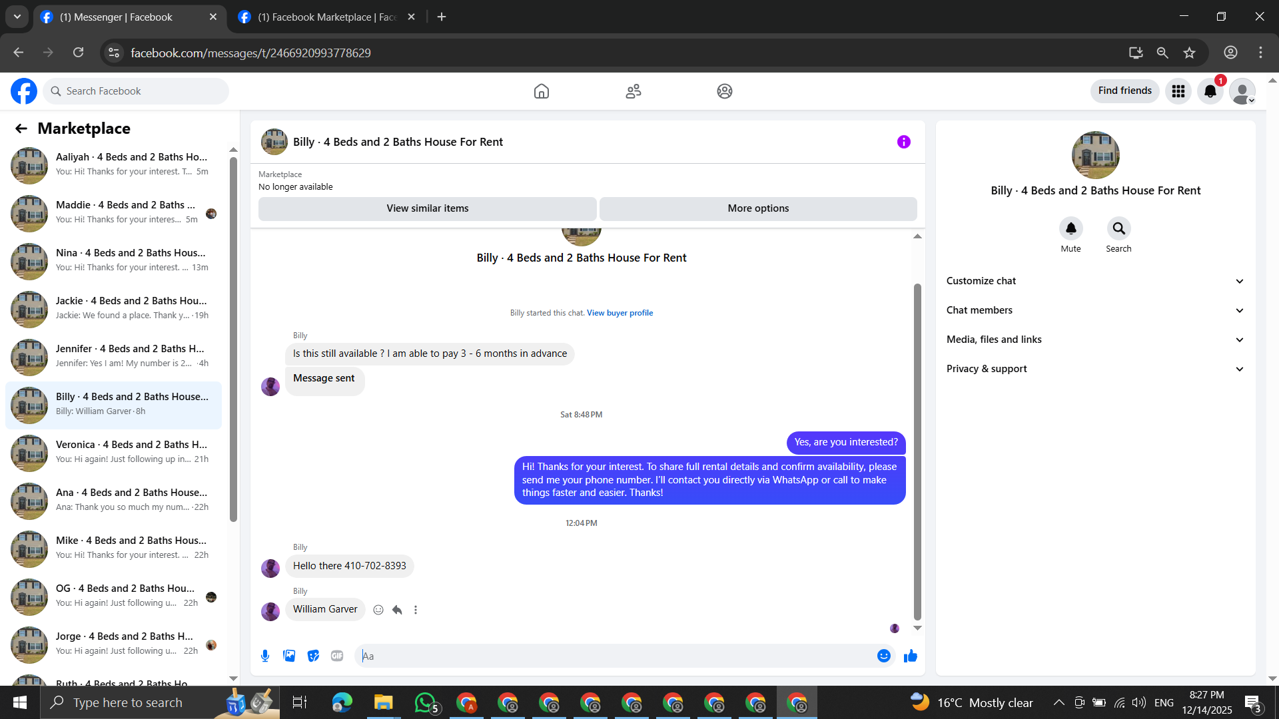Screen dimensions: 1279x719
Task: Attach a photo with image icon
Action: tap(289, 656)
